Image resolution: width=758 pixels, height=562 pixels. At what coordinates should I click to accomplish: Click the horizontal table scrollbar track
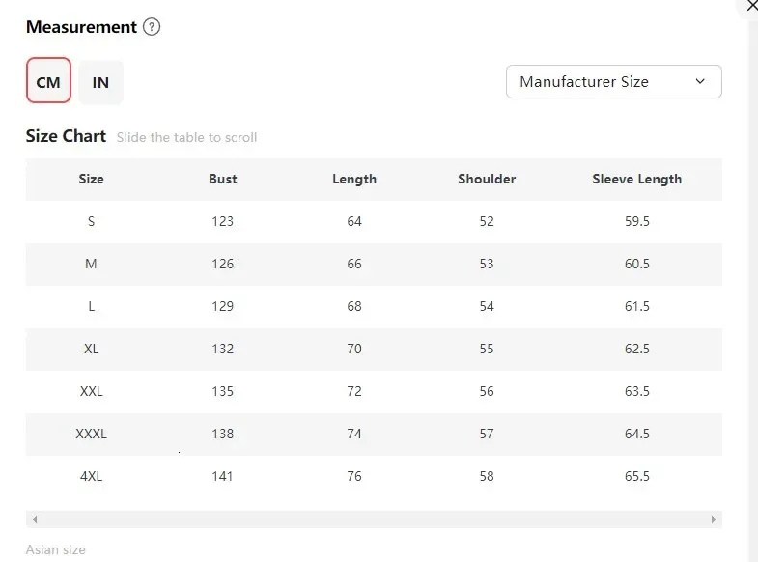tap(374, 520)
